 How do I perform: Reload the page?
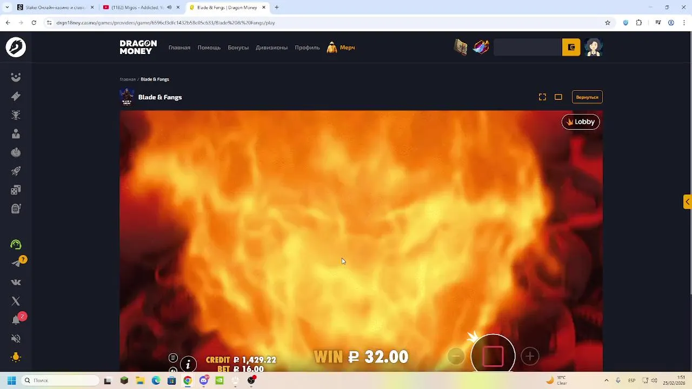click(34, 23)
